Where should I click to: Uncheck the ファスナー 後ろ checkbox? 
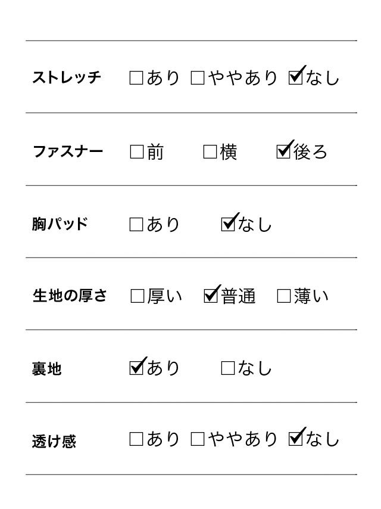[283, 151]
